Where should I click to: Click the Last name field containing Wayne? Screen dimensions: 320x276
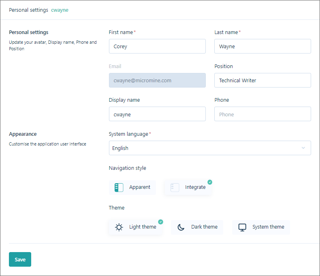click(x=262, y=46)
